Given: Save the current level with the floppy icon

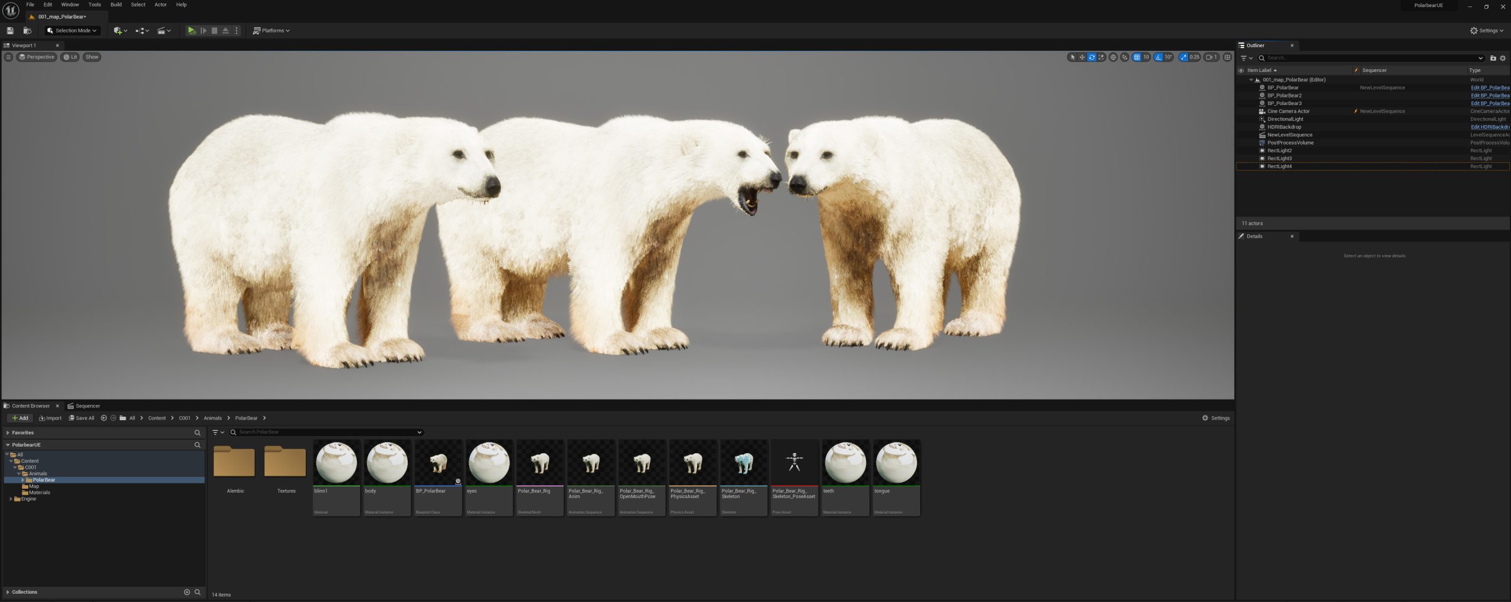Looking at the screenshot, I should (x=10, y=31).
